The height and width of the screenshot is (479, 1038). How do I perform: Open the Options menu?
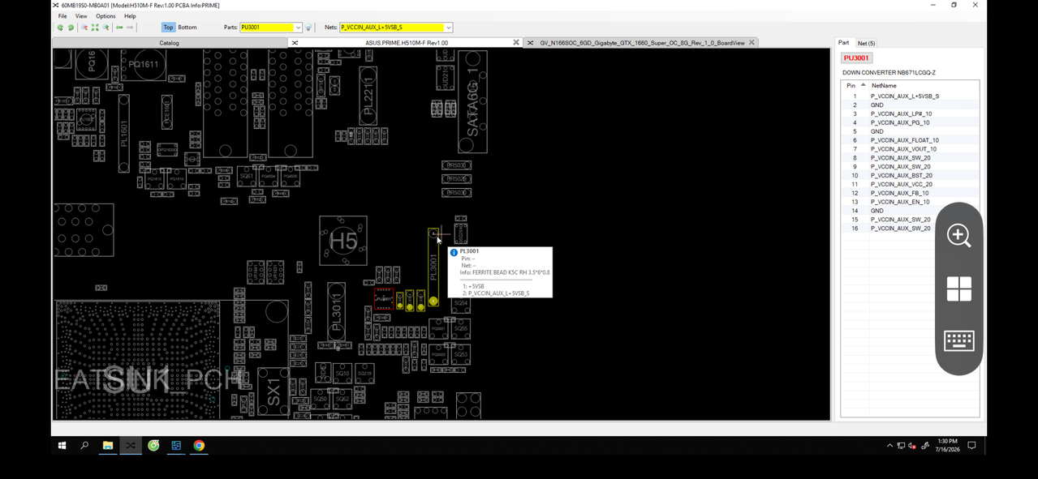(106, 16)
